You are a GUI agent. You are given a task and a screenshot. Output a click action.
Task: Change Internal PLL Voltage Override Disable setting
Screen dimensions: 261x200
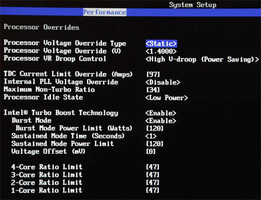163,82
